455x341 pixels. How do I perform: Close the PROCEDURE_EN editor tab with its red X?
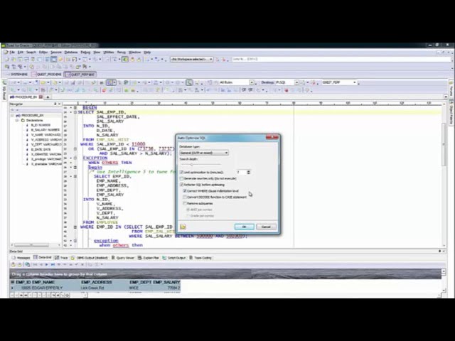pyautogui.click(x=41, y=97)
